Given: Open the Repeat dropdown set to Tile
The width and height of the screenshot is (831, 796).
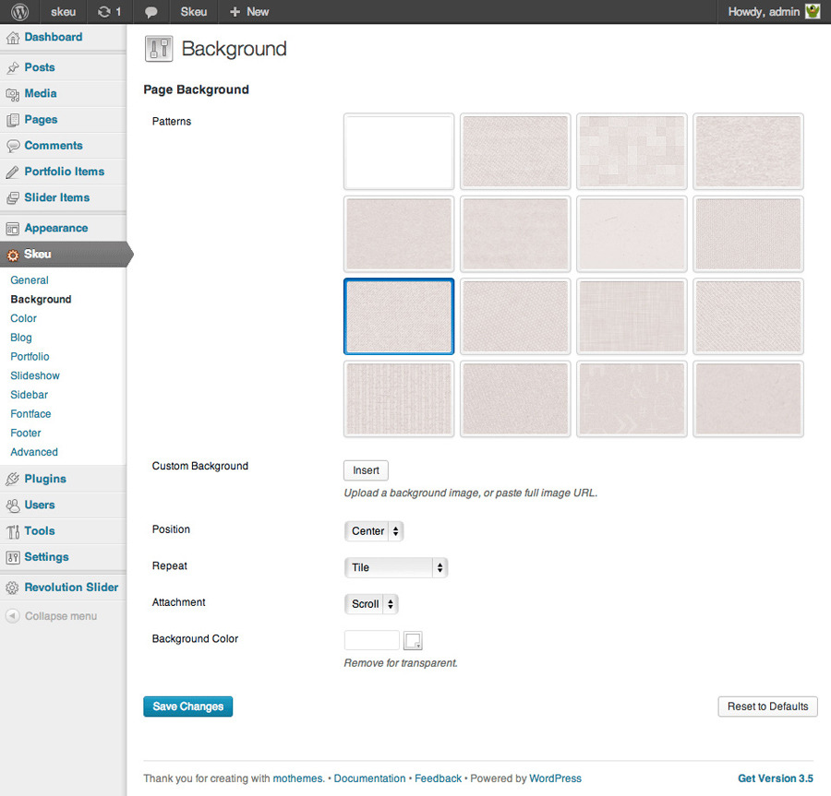Looking at the screenshot, I should click(x=395, y=567).
